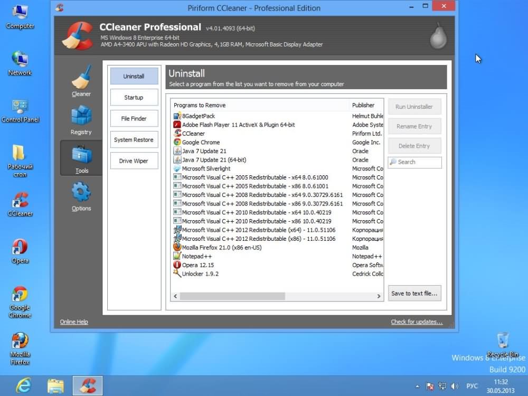The width and height of the screenshot is (528, 396).
Task: Select Google Chrome in Programs to Remove
Action: (x=201, y=143)
